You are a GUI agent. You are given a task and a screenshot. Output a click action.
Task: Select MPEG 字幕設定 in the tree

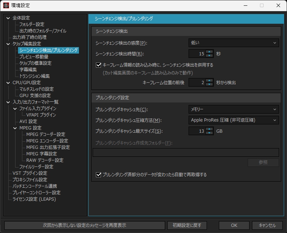click(41, 154)
